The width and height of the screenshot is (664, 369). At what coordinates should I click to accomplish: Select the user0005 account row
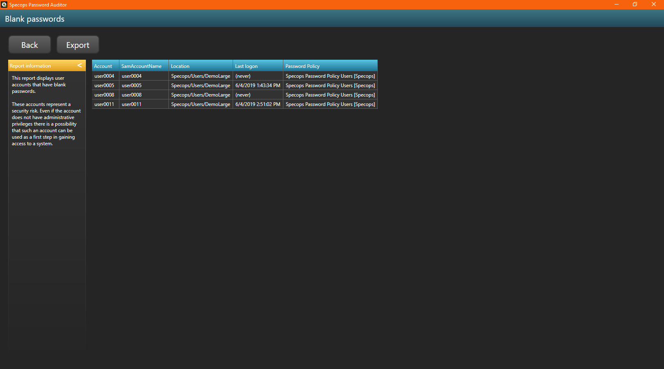point(104,85)
